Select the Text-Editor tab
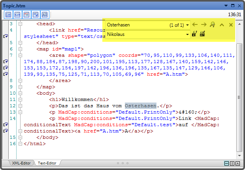Image resolution: width=245 pixels, height=170 pixels. pos(47,163)
